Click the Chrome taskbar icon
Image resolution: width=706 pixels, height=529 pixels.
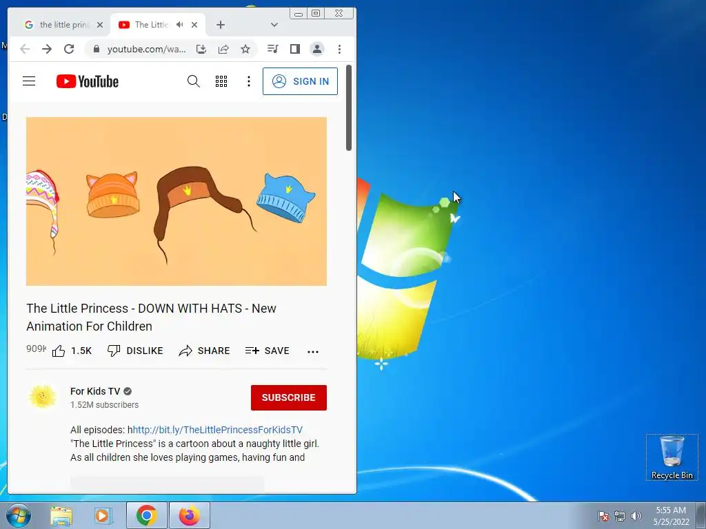click(147, 515)
